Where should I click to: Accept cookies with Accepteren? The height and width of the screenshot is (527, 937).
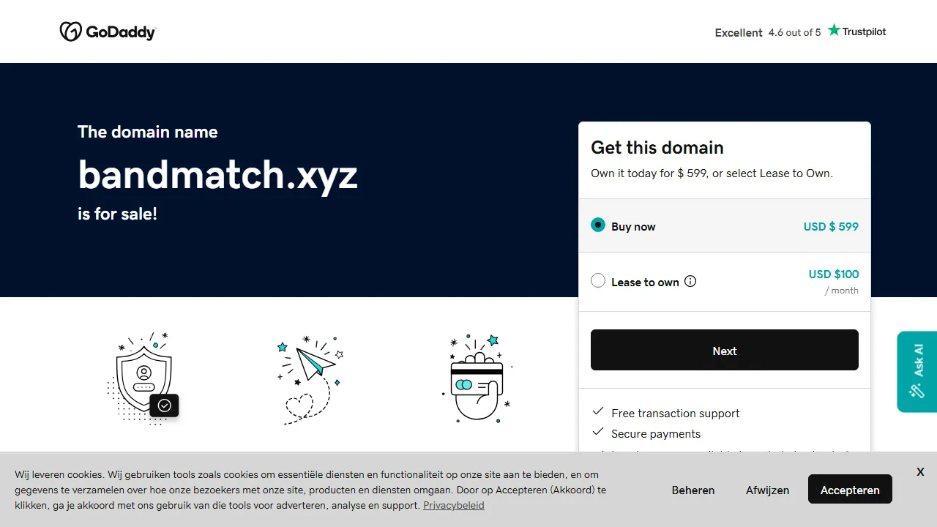(850, 489)
